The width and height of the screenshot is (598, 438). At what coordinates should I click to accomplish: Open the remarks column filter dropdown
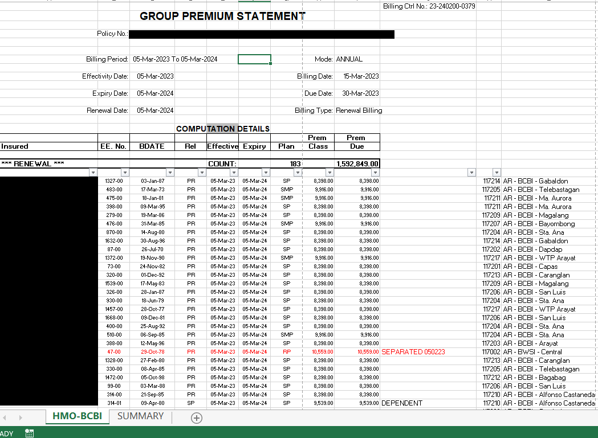click(471, 173)
